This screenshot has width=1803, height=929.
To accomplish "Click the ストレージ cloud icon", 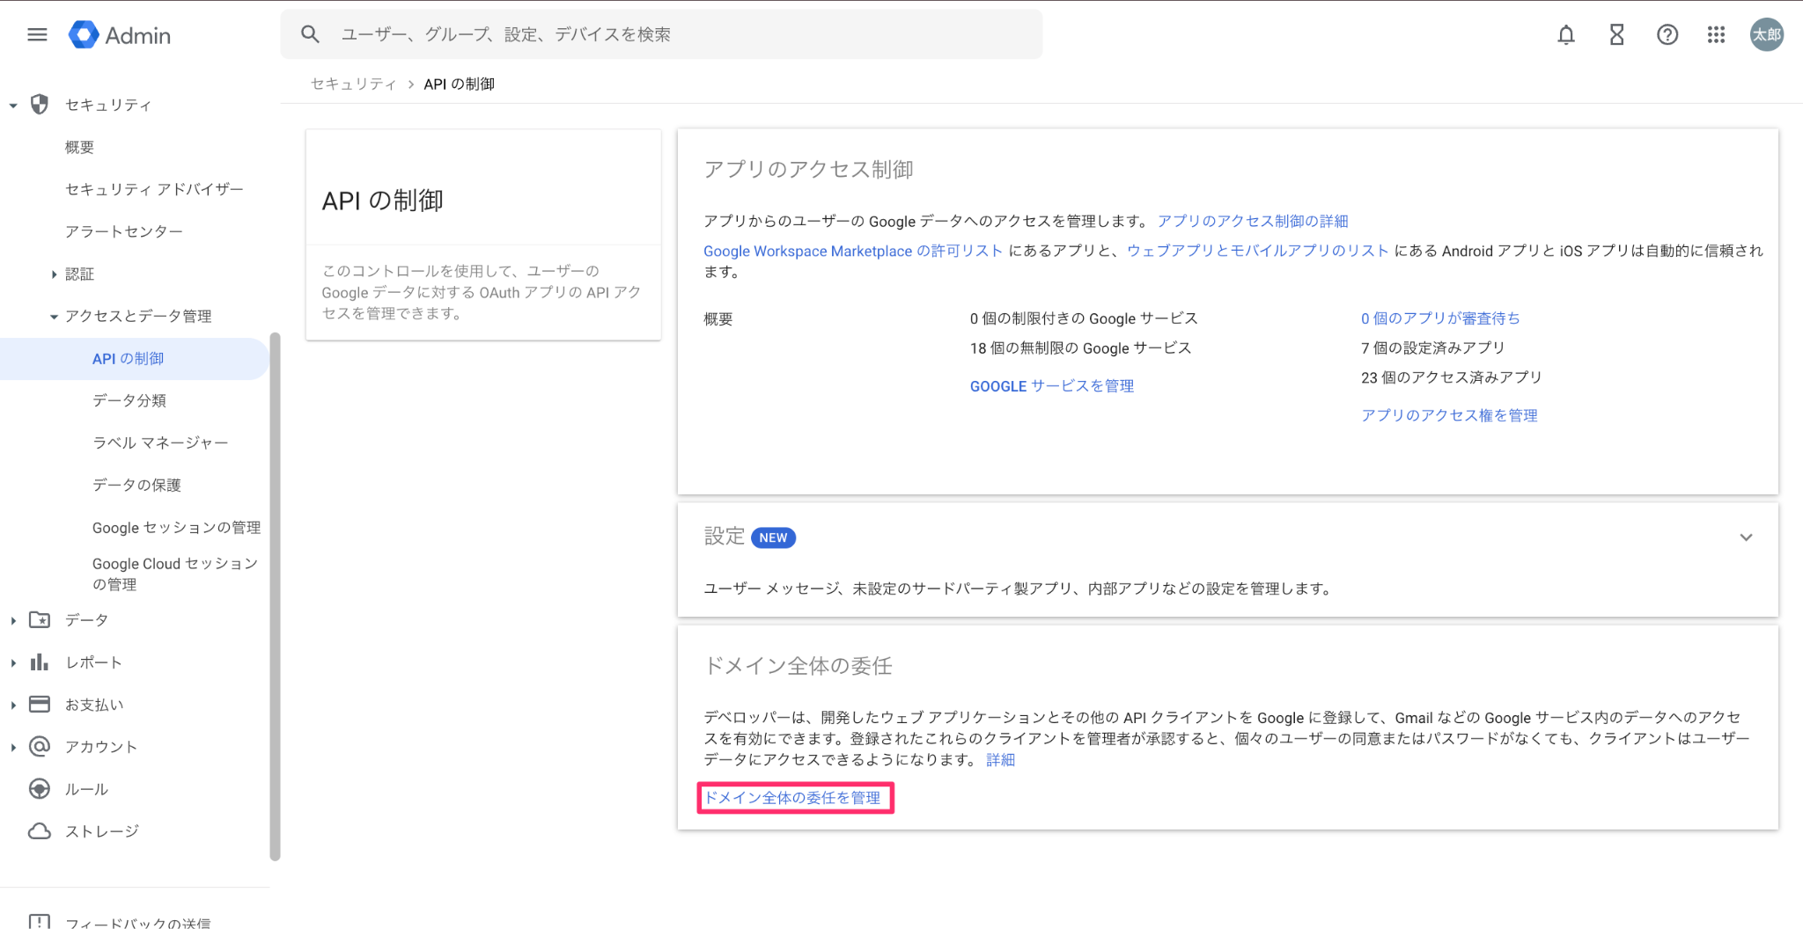I will [40, 831].
